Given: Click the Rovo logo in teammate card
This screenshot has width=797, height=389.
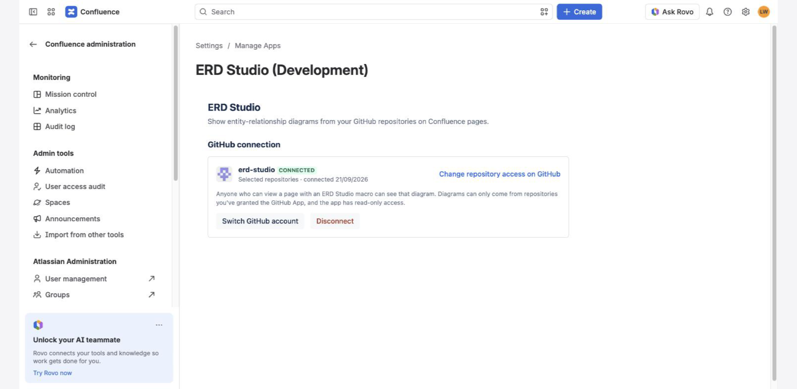Looking at the screenshot, I should pos(38,325).
